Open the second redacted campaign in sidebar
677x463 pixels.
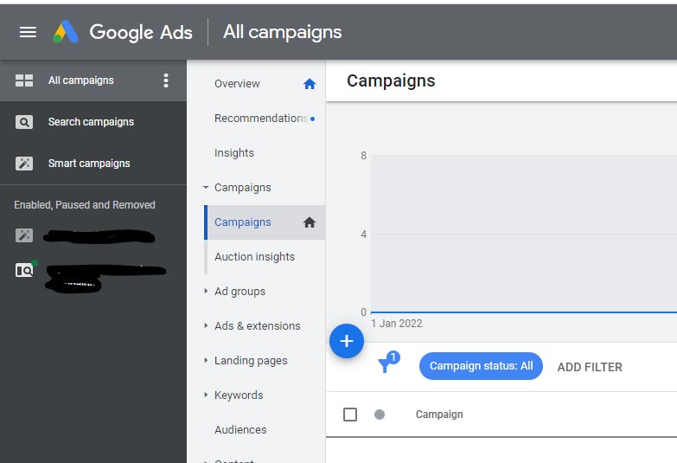click(x=105, y=278)
